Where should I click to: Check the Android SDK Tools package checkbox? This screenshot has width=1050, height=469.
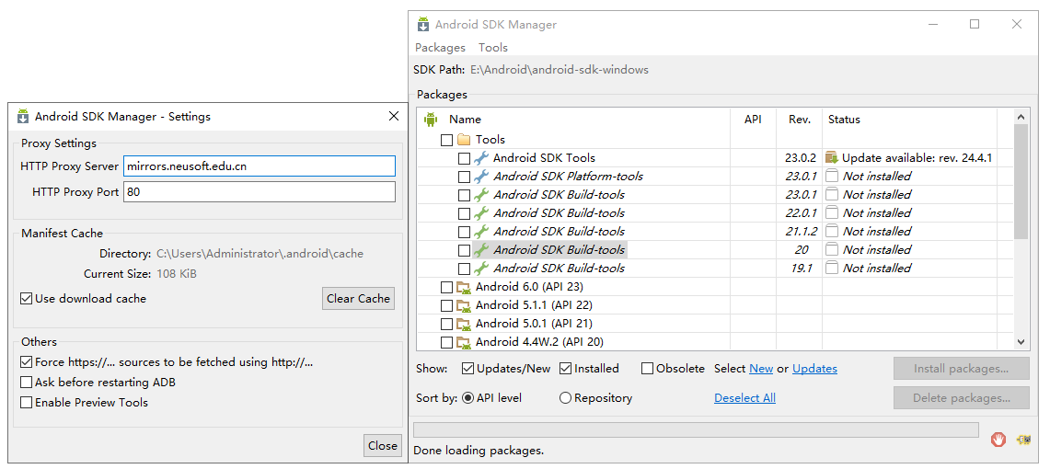point(464,158)
